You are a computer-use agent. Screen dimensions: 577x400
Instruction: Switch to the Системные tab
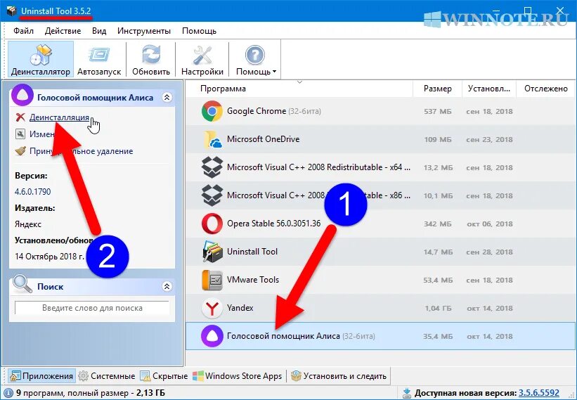(107, 375)
